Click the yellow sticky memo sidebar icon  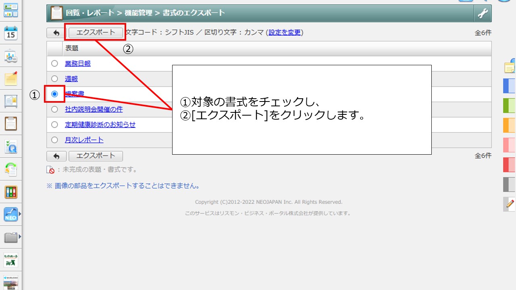click(x=11, y=79)
